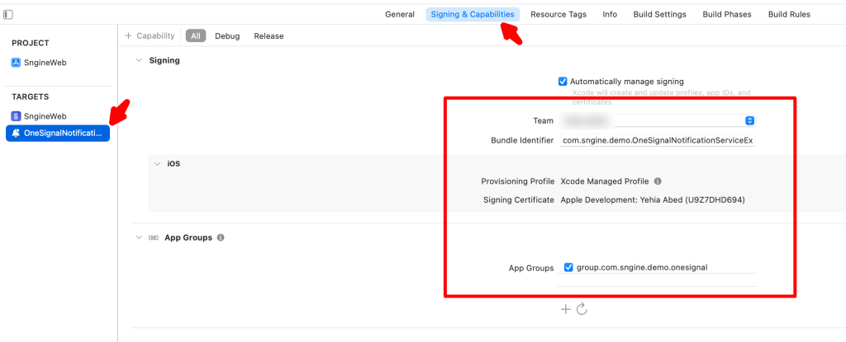This screenshot has height=342, width=846.
Task: Edit the Bundle Identifier field
Action: point(658,141)
